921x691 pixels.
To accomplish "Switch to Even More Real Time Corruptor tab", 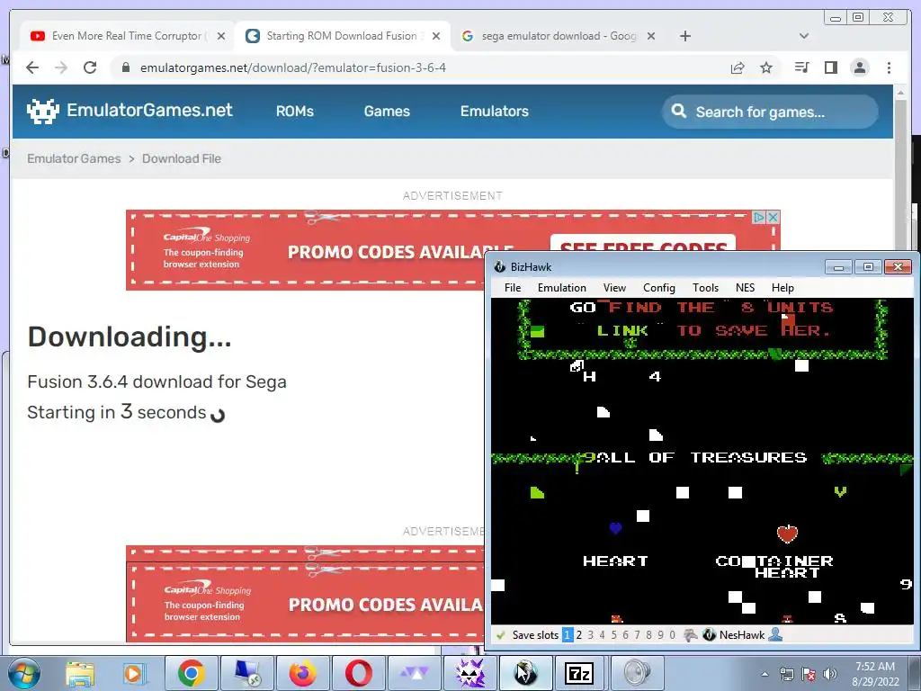I will click(127, 36).
